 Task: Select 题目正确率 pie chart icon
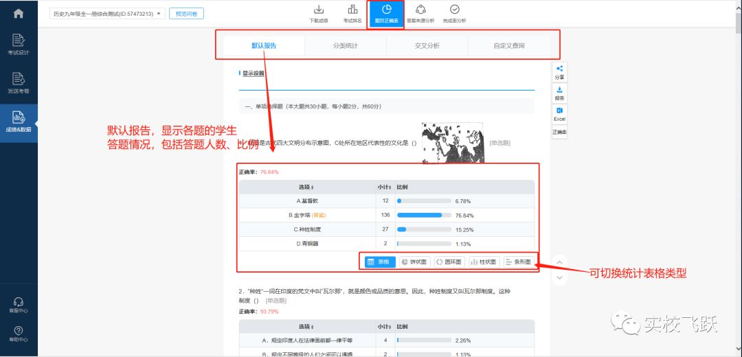pyautogui.click(x=386, y=14)
